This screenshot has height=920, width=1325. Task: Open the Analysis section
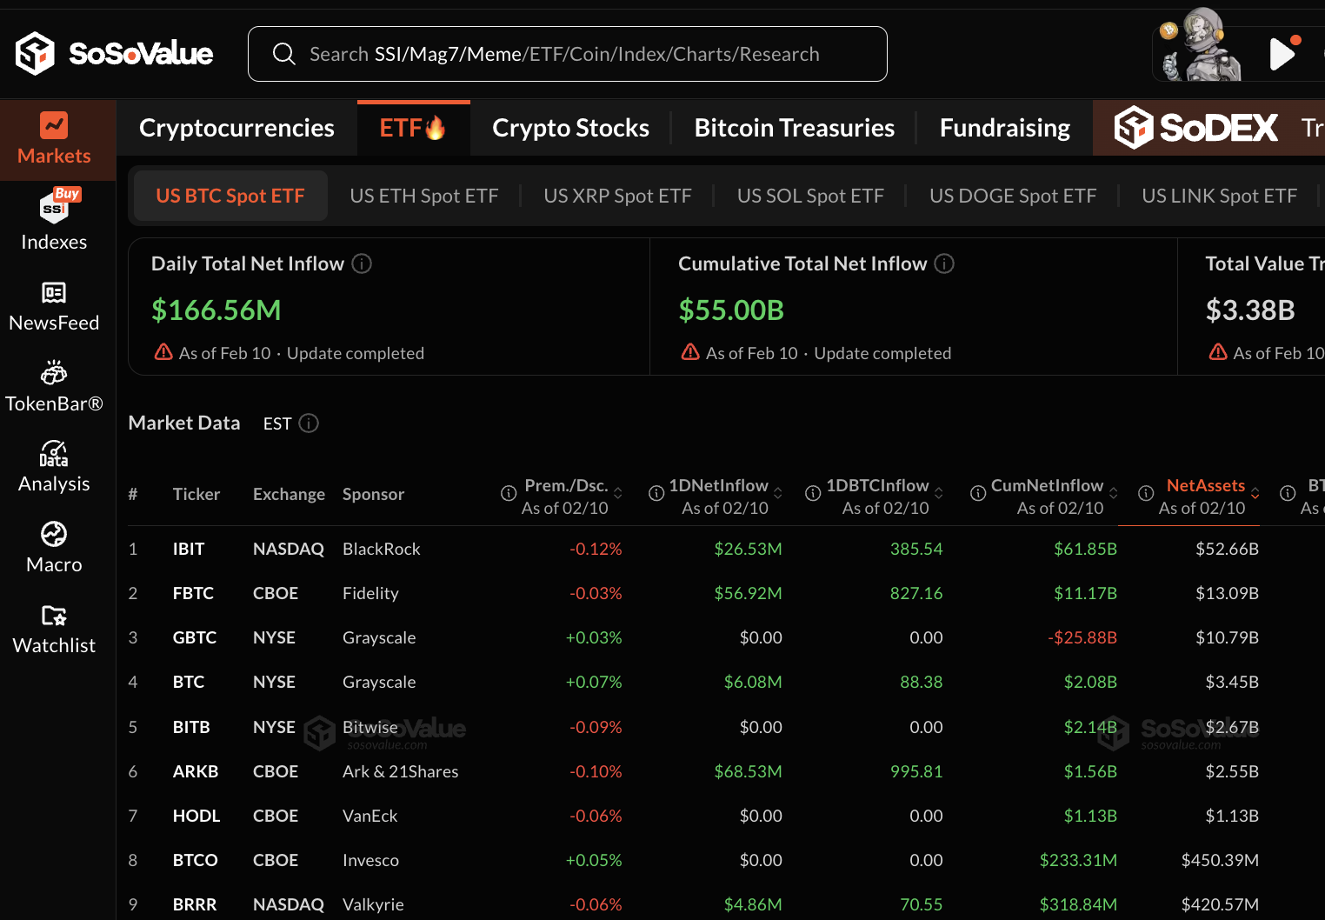coord(54,467)
